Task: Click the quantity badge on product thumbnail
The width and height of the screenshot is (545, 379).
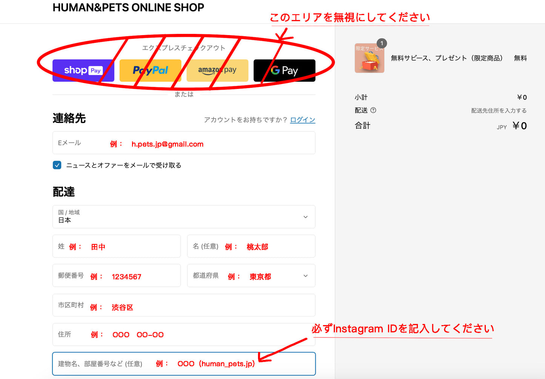Action: [382, 43]
